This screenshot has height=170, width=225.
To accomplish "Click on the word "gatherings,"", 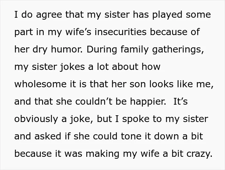I will (178, 50).
